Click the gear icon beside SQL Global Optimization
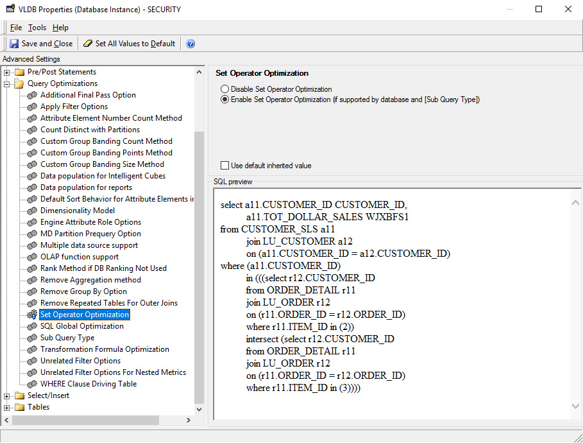This screenshot has width=583, height=443. point(31,326)
